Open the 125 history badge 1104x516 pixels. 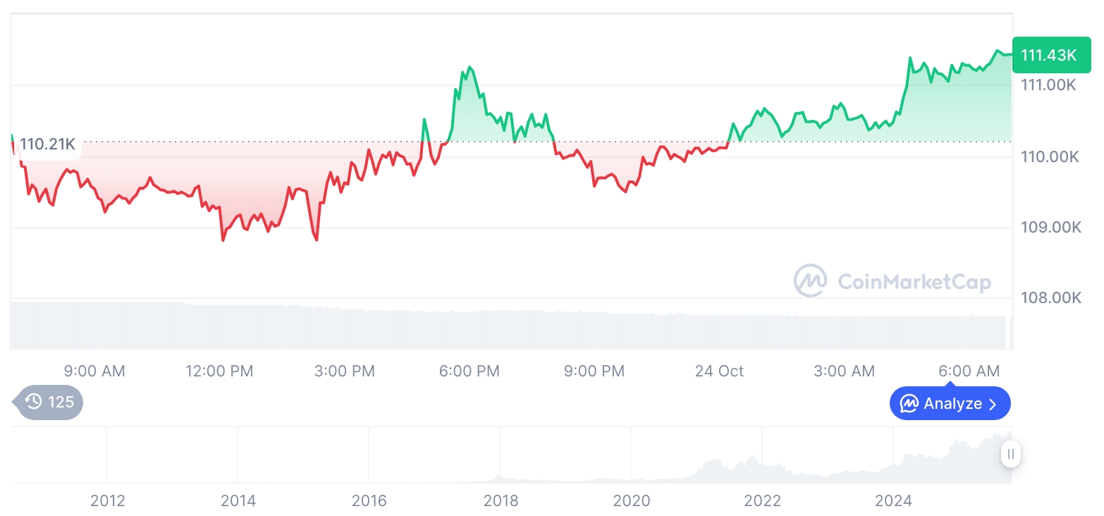[x=50, y=403]
